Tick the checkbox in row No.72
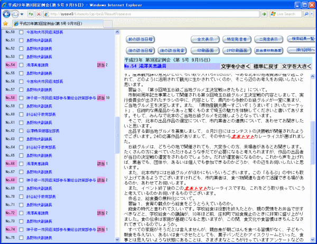The height and width of the screenshot is (244, 317). [x=21, y=213]
